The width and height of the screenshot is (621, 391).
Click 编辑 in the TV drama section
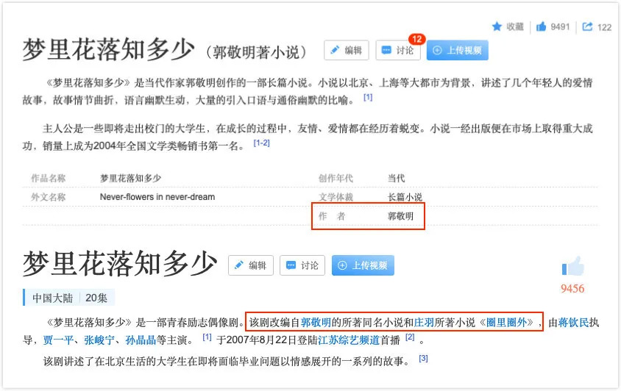coord(251,265)
